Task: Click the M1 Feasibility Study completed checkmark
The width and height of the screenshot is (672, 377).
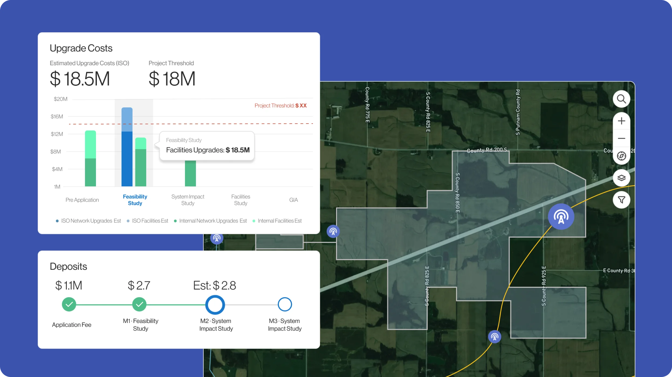Action: tap(139, 304)
